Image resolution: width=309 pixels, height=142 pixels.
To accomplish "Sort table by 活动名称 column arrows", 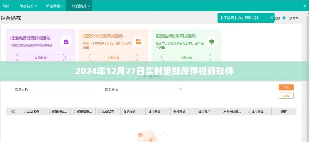I will tap(25, 112).
